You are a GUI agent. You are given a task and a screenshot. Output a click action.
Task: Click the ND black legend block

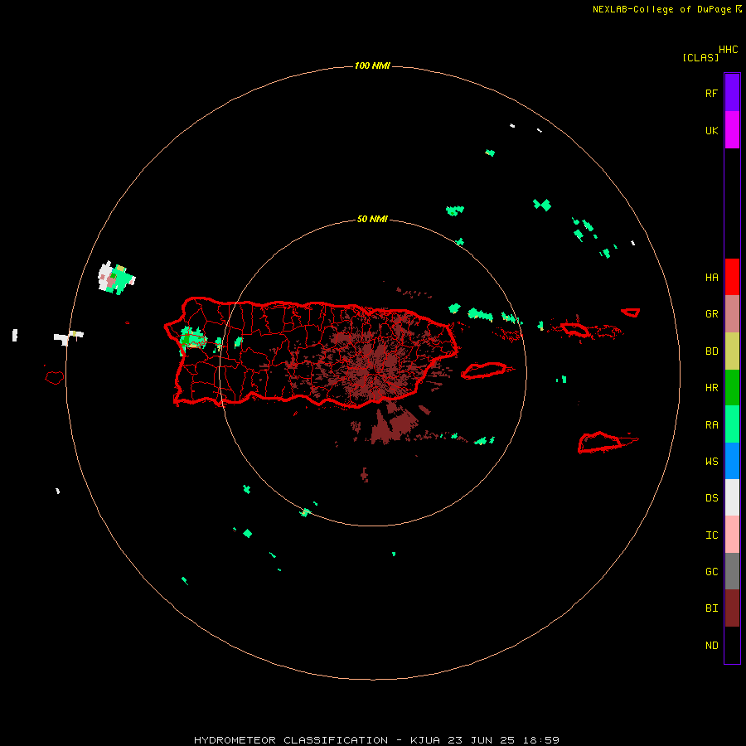click(732, 645)
